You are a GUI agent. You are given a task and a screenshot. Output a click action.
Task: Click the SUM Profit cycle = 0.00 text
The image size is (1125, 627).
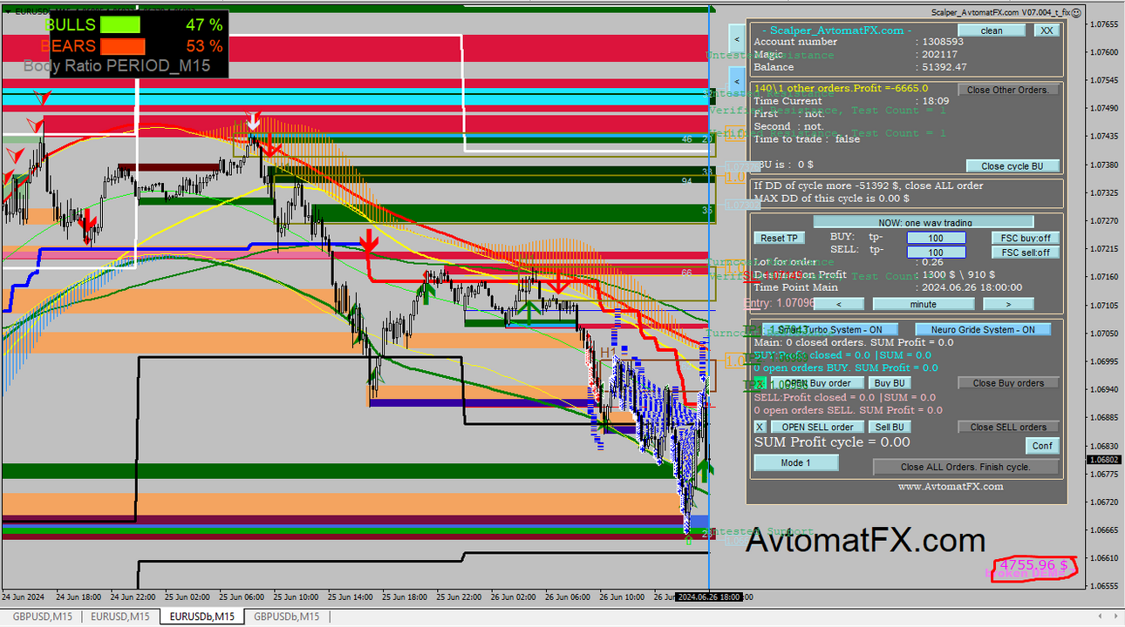coord(832,442)
